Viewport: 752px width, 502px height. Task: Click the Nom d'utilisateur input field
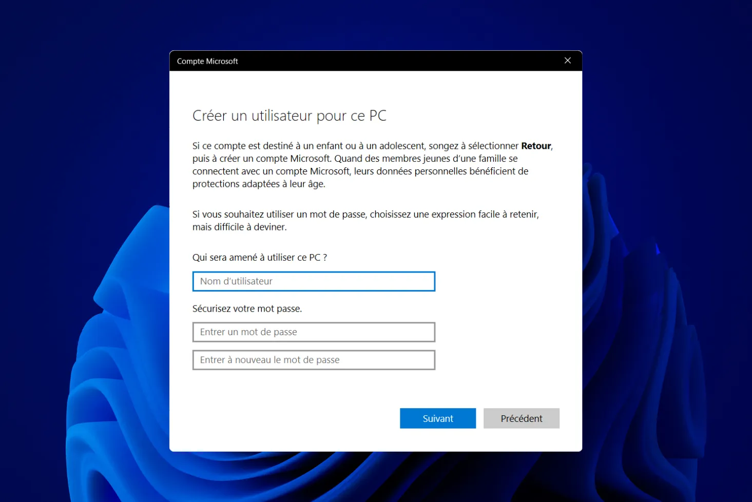click(314, 281)
